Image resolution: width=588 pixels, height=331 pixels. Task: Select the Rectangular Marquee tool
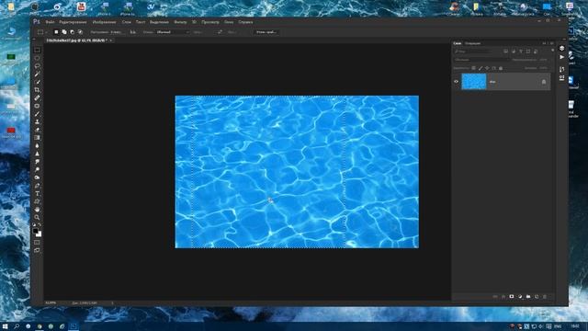point(37,50)
